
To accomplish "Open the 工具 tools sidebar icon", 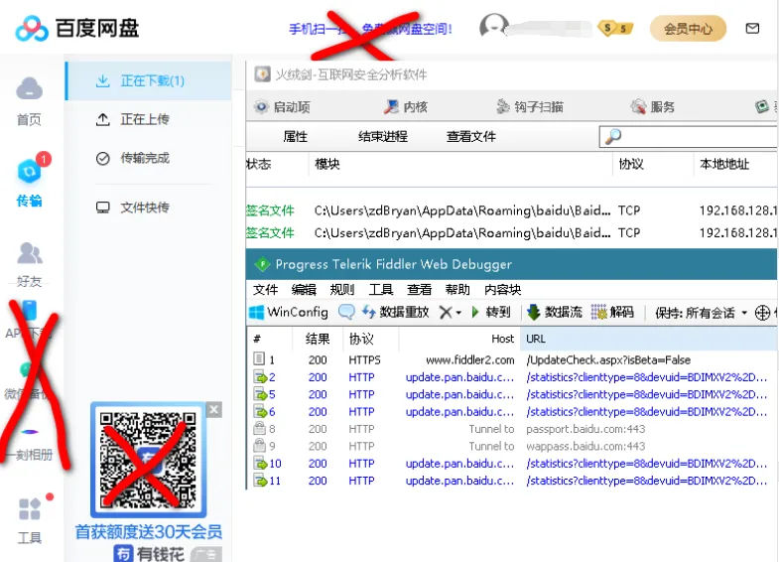I will pyautogui.click(x=30, y=508).
